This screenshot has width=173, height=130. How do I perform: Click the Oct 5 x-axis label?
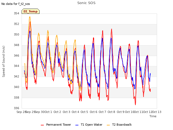point(84,112)
